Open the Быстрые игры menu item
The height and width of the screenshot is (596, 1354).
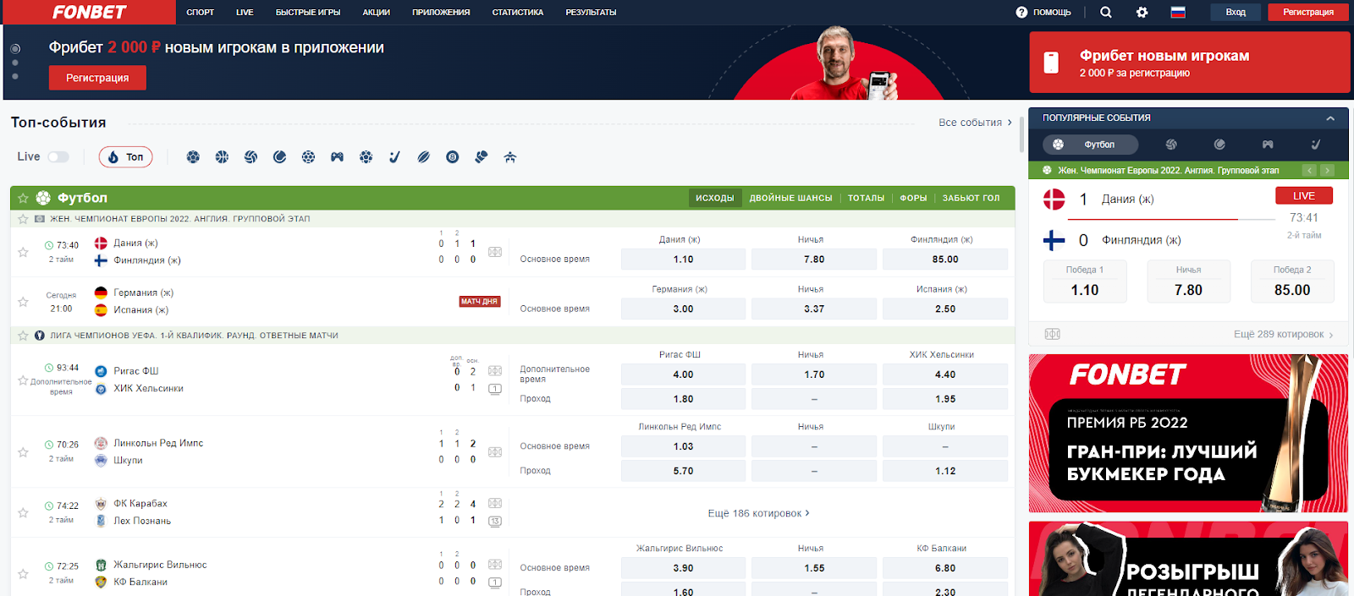coord(308,12)
